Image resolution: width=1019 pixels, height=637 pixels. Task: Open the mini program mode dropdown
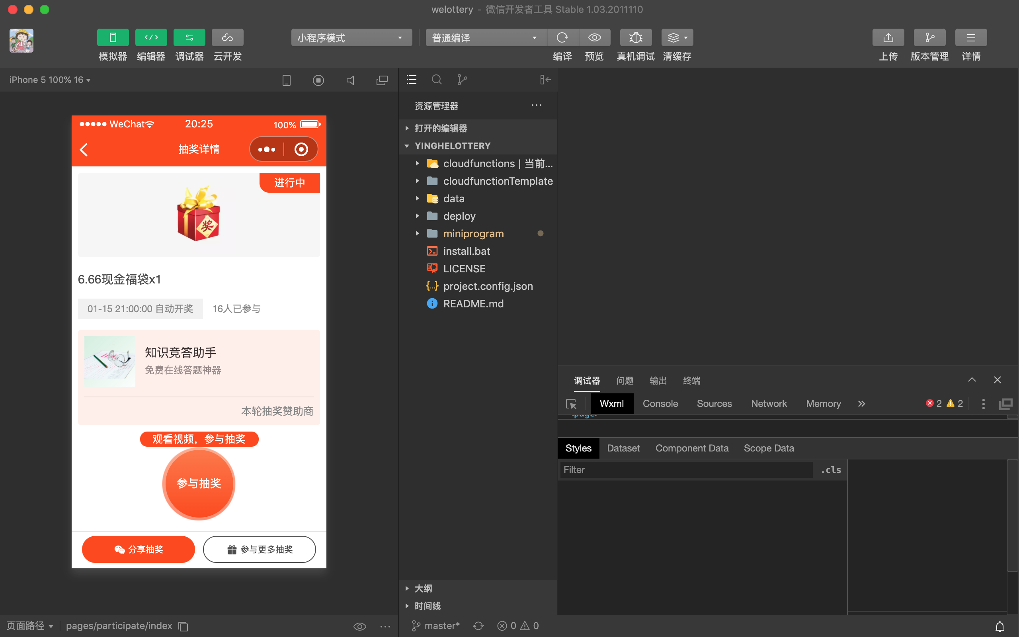click(351, 37)
